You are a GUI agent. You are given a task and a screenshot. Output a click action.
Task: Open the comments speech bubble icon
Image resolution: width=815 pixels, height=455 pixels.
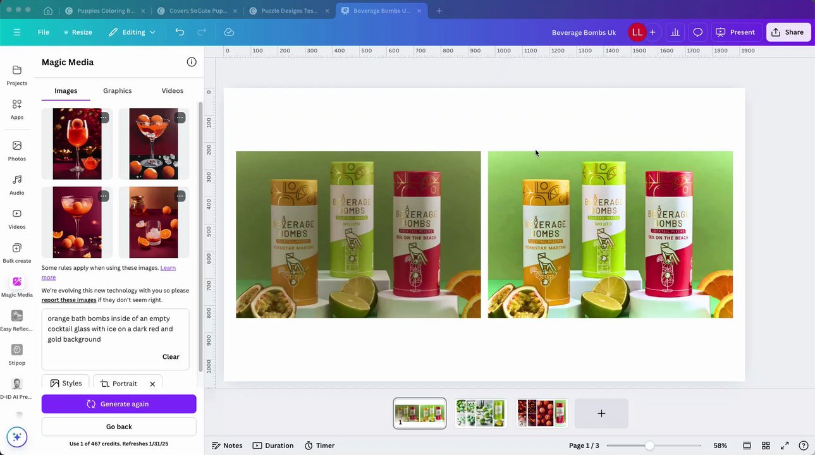pos(698,32)
